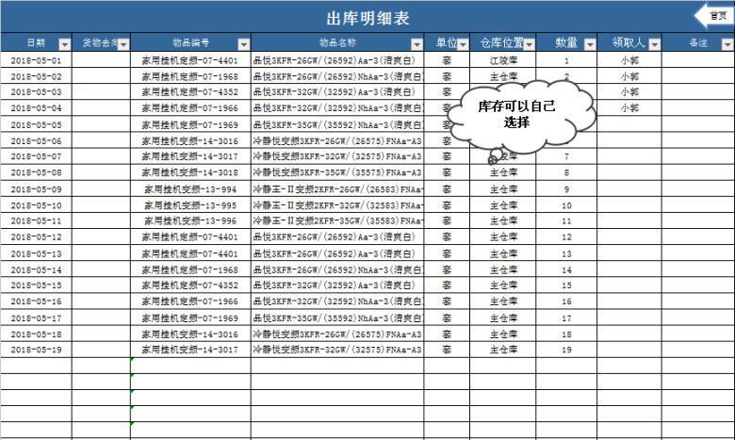Image resolution: width=735 pixels, height=440 pixels.
Task: Select quantity cell with value 13
Action: tap(566, 253)
